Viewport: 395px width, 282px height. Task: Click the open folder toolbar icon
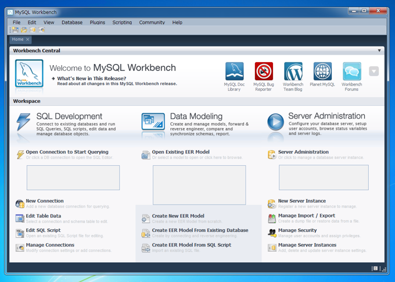pyautogui.click(x=24, y=30)
